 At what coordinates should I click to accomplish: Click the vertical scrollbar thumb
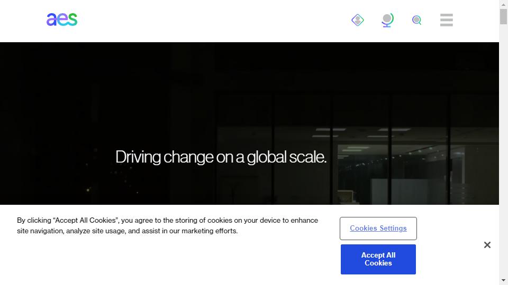coord(503,16)
